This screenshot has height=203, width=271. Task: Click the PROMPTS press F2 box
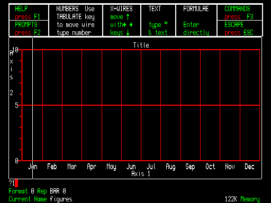click(x=29, y=29)
